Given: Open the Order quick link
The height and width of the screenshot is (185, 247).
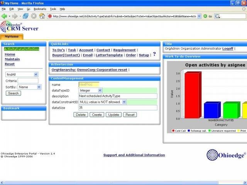Looking at the screenshot, I should pyautogui.click(x=131, y=55).
